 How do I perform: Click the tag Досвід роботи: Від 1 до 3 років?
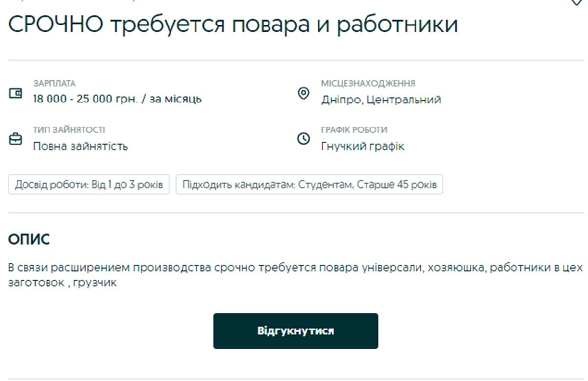(89, 185)
